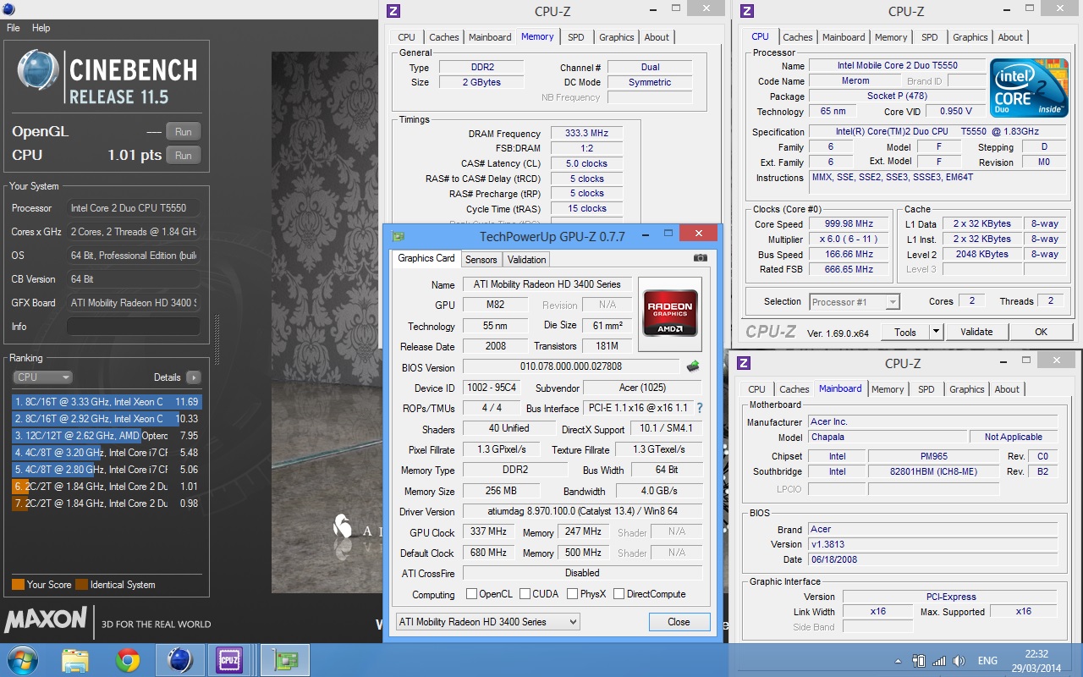Enable the CUDA checkbox in GPU-Z

(525, 594)
